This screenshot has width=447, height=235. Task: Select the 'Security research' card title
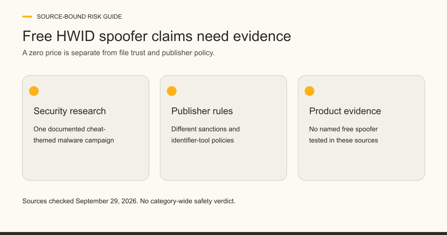pyautogui.click(x=70, y=111)
